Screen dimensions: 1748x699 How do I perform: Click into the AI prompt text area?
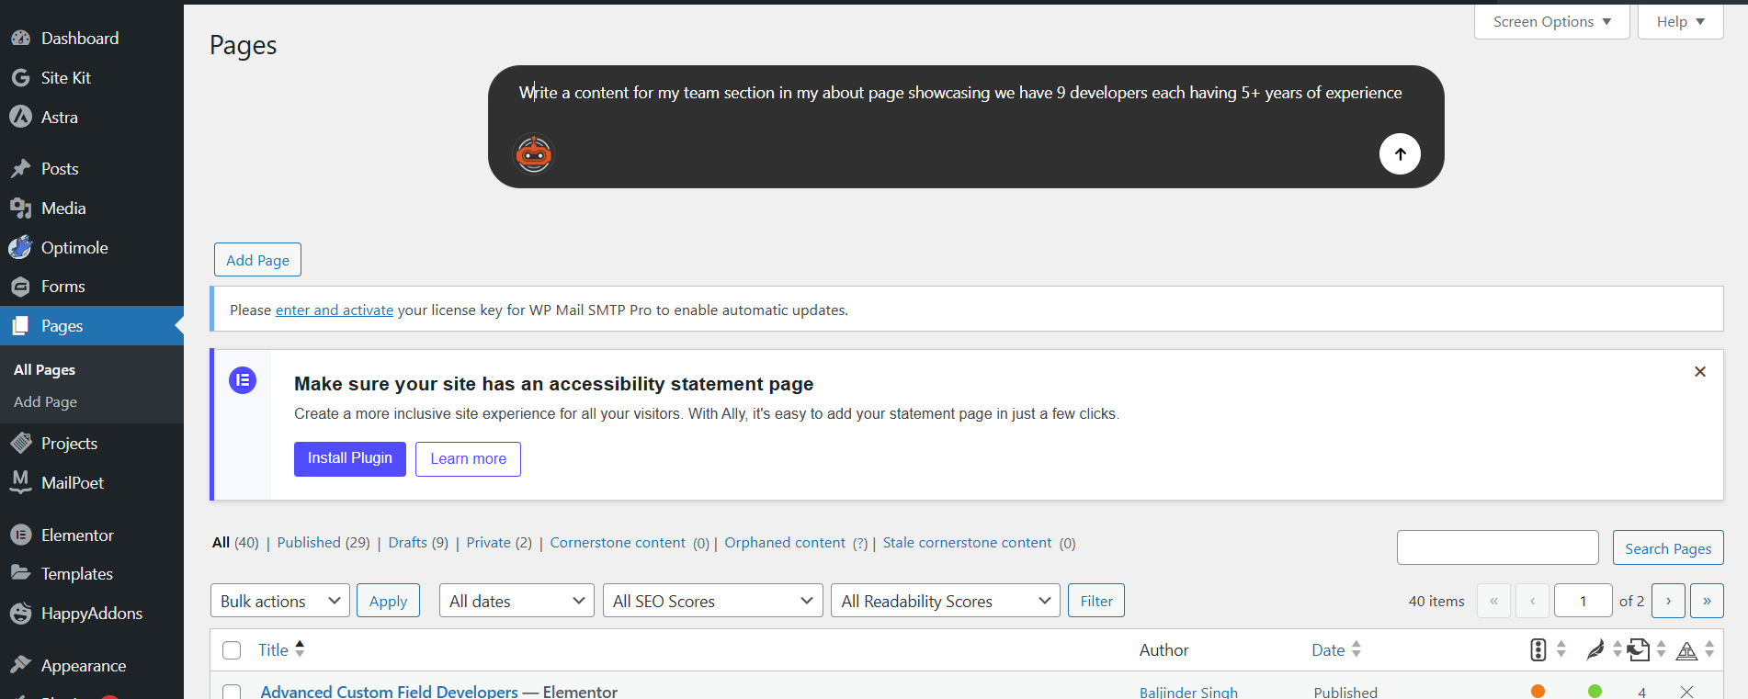point(960,94)
